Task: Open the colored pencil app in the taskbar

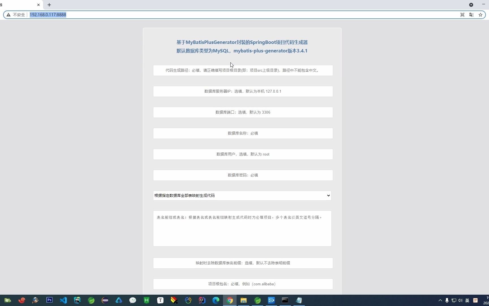Action: pyautogui.click(x=174, y=300)
